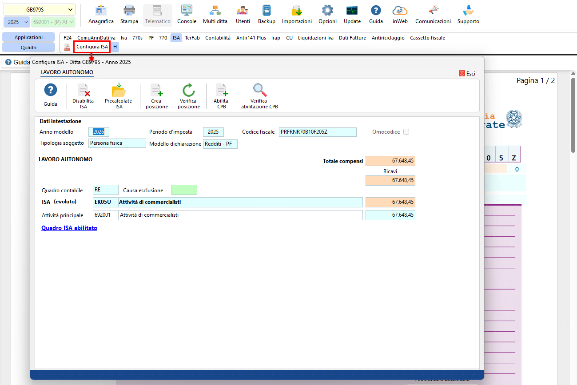Click the Esci button
This screenshot has height=385, width=577.
(x=467, y=73)
